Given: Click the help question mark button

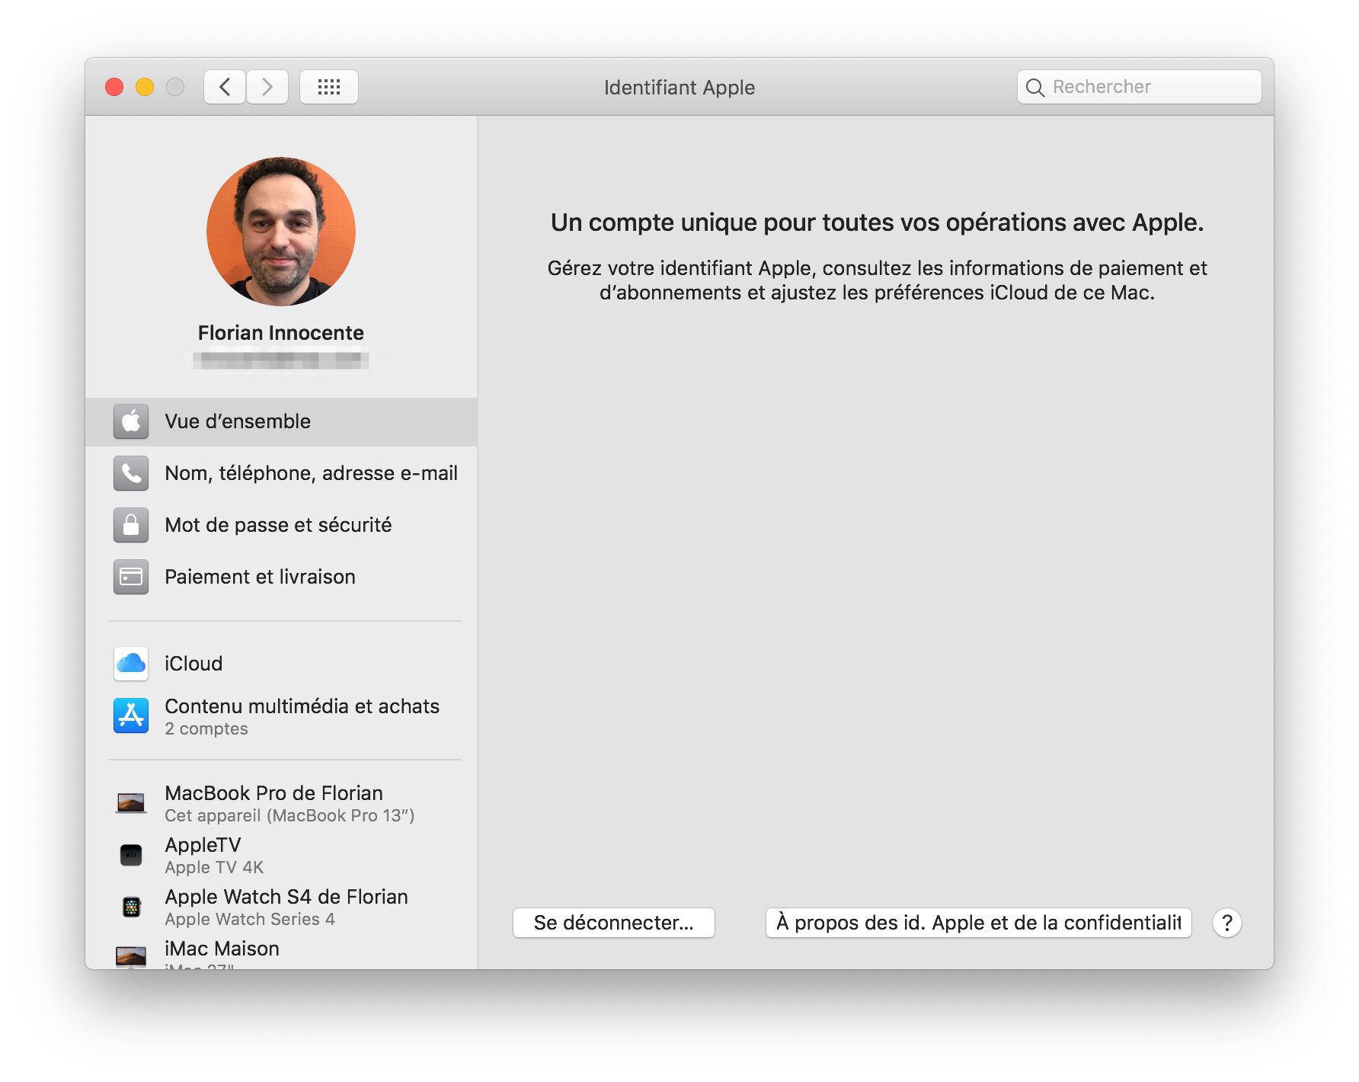Looking at the screenshot, I should (x=1226, y=923).
